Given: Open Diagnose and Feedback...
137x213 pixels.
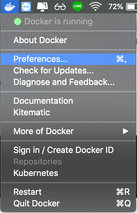Looking at the screenshot, I should point(68,82).
